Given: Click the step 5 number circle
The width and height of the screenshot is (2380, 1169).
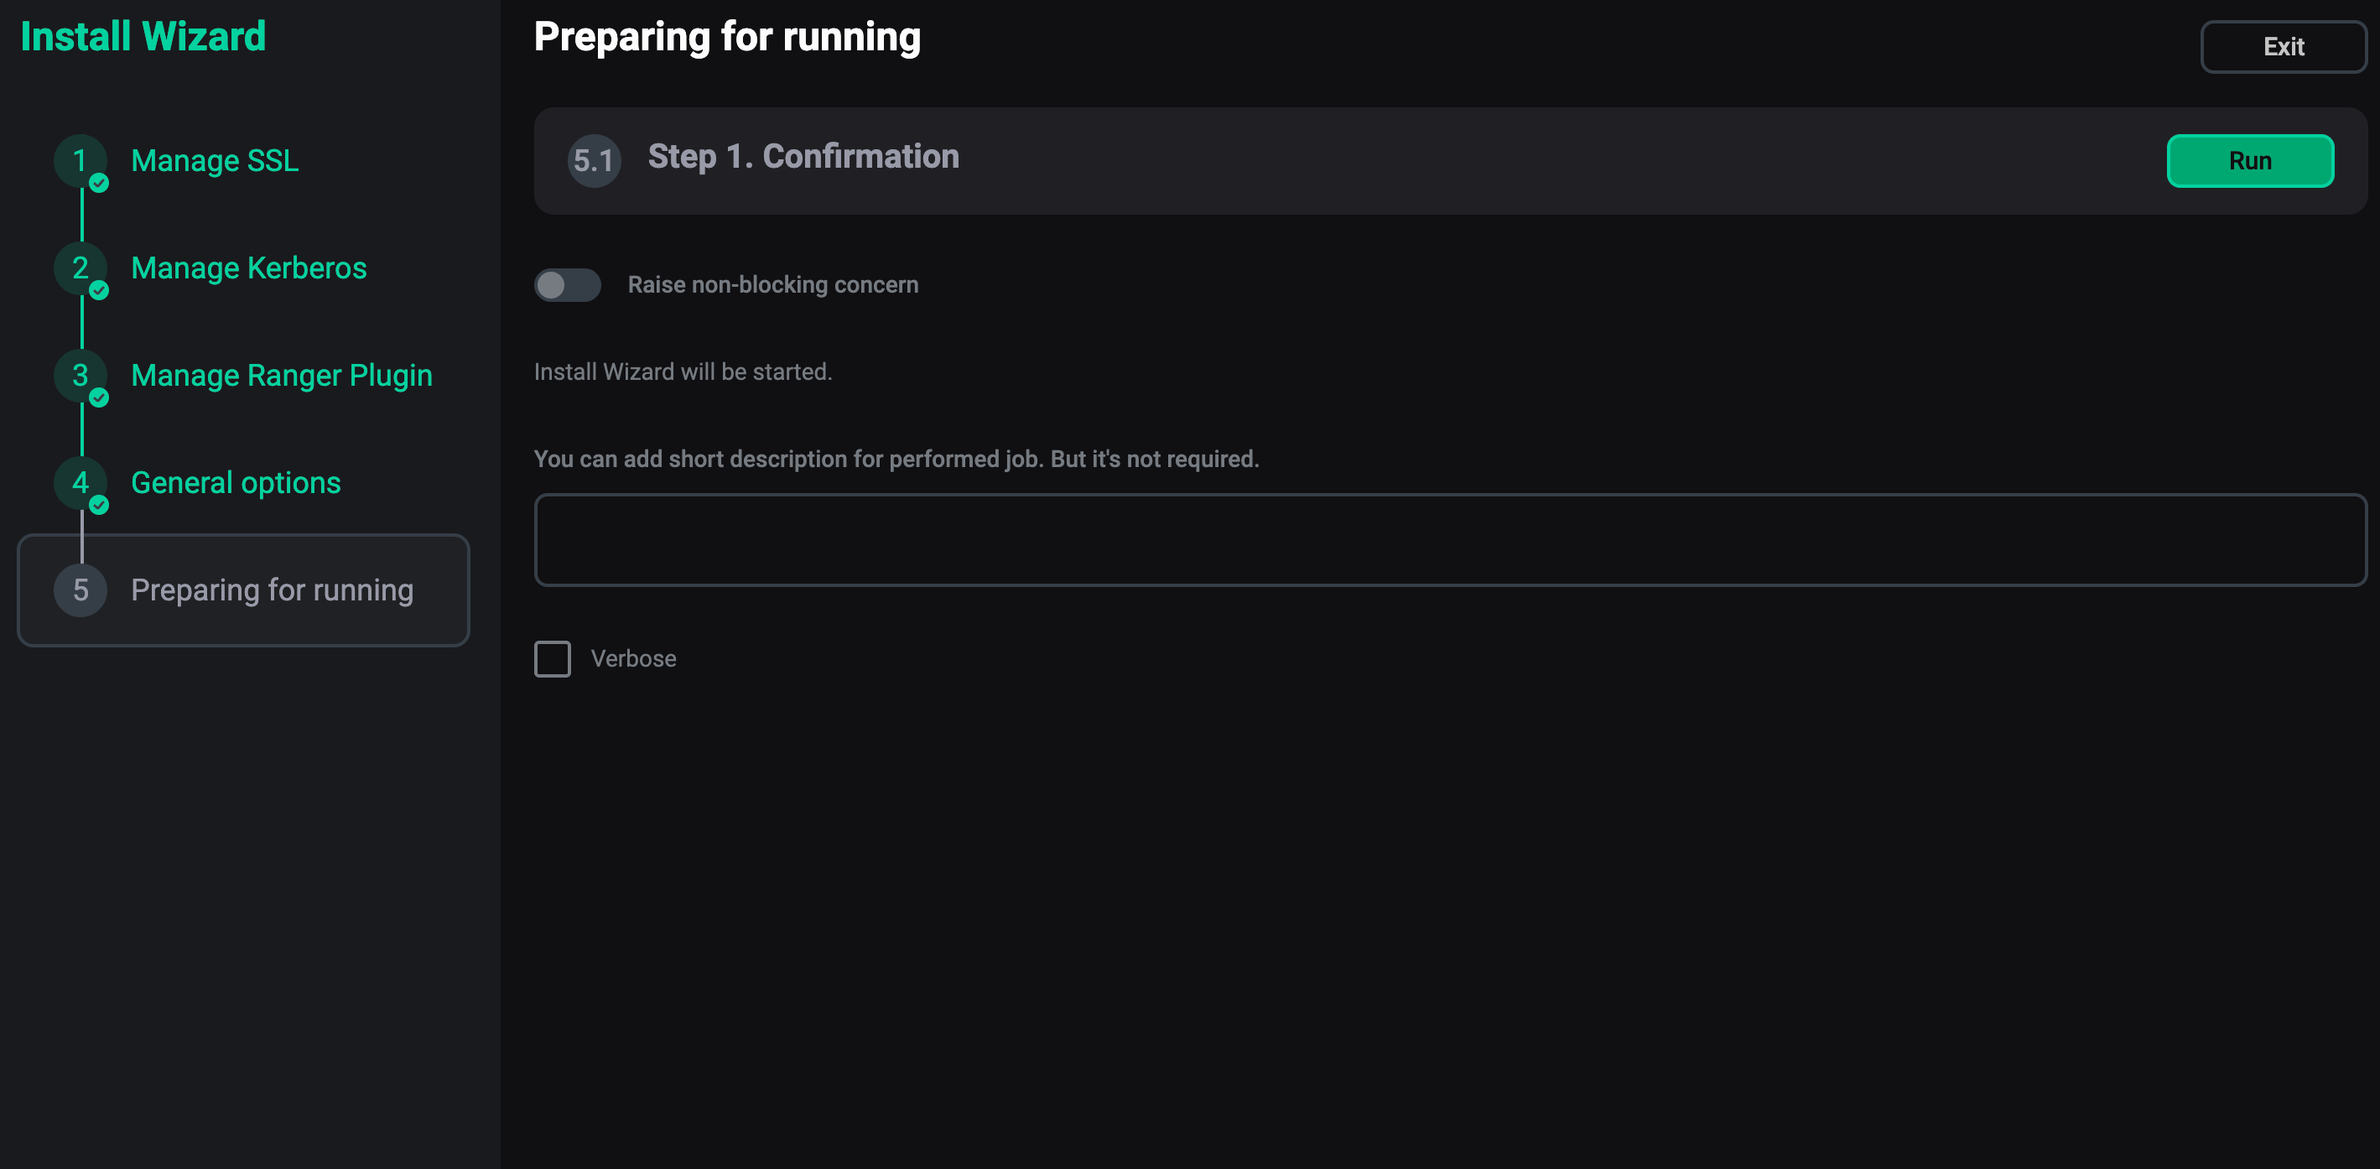Looking at the screenshot, I should (x=81, y=590).
